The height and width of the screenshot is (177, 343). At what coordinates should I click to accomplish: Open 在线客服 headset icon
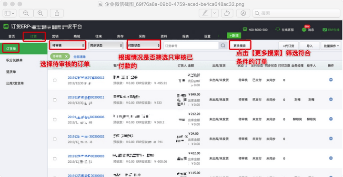pyautogui.click(x=278, y=29)
